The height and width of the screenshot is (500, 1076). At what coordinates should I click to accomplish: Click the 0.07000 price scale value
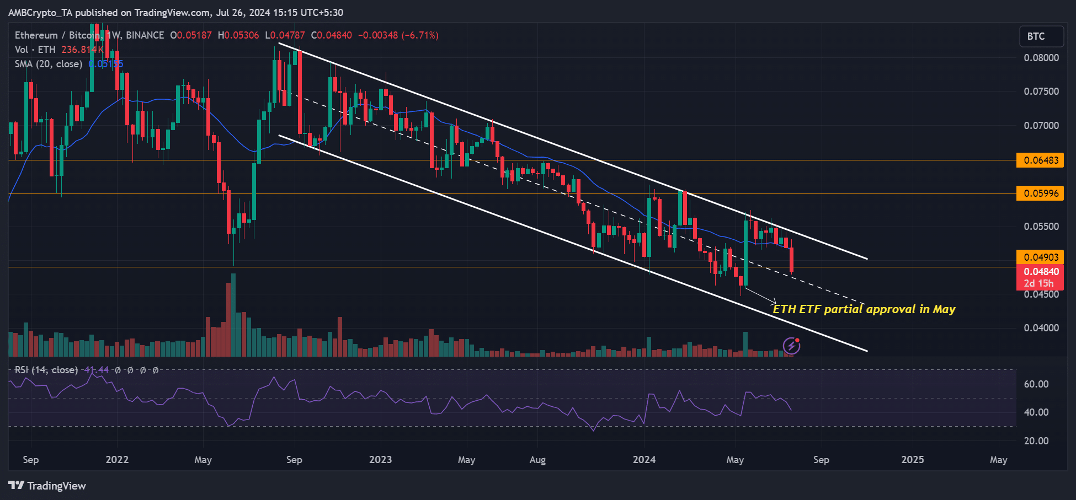1041,126
